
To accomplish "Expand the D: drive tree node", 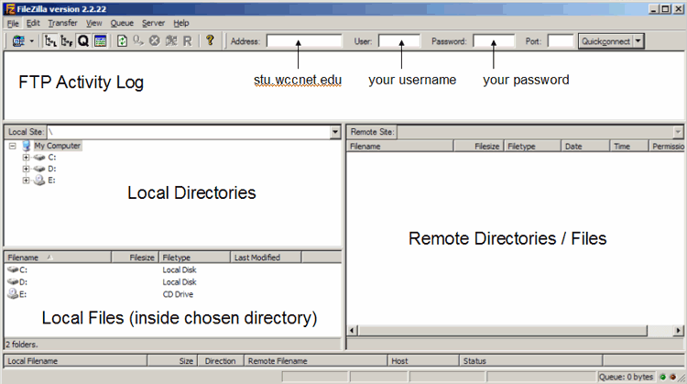I will pos(26,169).
